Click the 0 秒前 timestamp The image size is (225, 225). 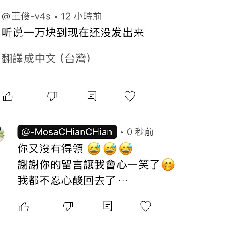click(140, 132)
